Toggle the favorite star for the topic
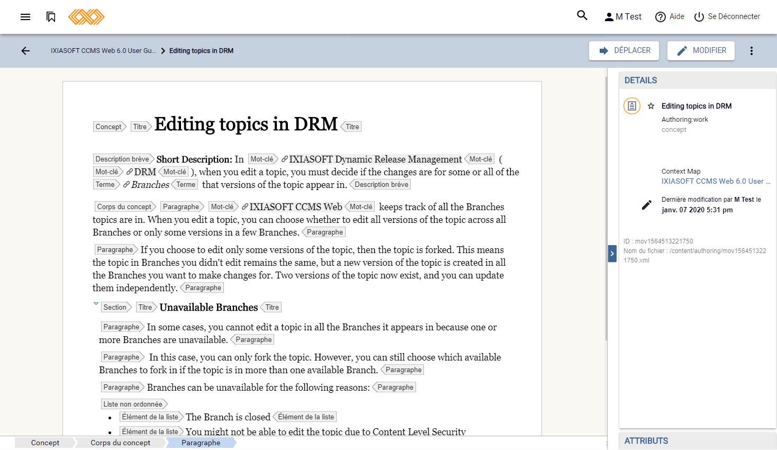 point(651,106)
